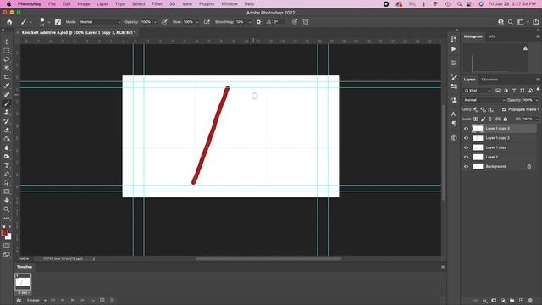Screen dimensions: 542x305
Task: Open the Character panel icon
Action: (454, 114)
